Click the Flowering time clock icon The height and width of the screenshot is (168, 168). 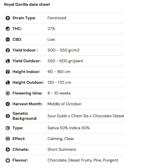8,93
